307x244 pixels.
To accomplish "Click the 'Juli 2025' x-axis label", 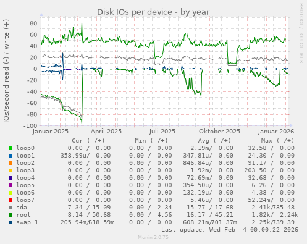I will click(162, 132).
